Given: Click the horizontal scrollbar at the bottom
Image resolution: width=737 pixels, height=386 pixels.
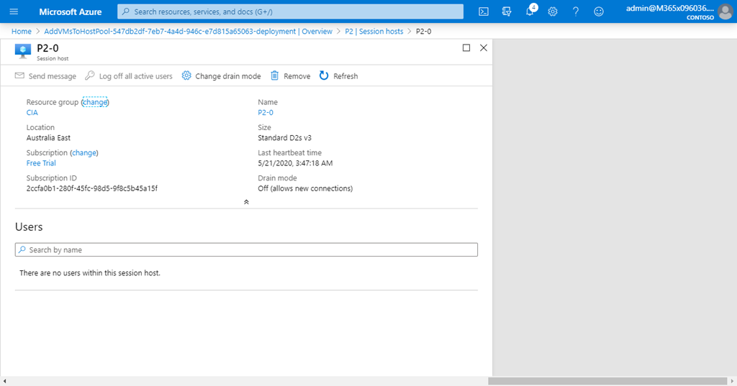Looking at the screenshot, I should [x=608, y=381].
